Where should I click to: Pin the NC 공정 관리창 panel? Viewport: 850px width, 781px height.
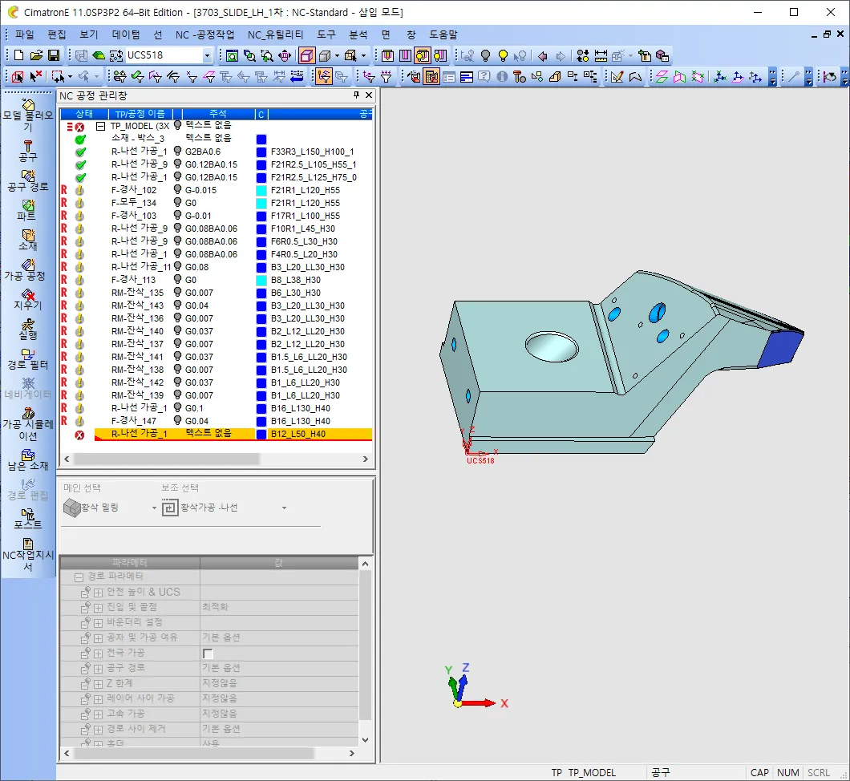click(356, 95)
